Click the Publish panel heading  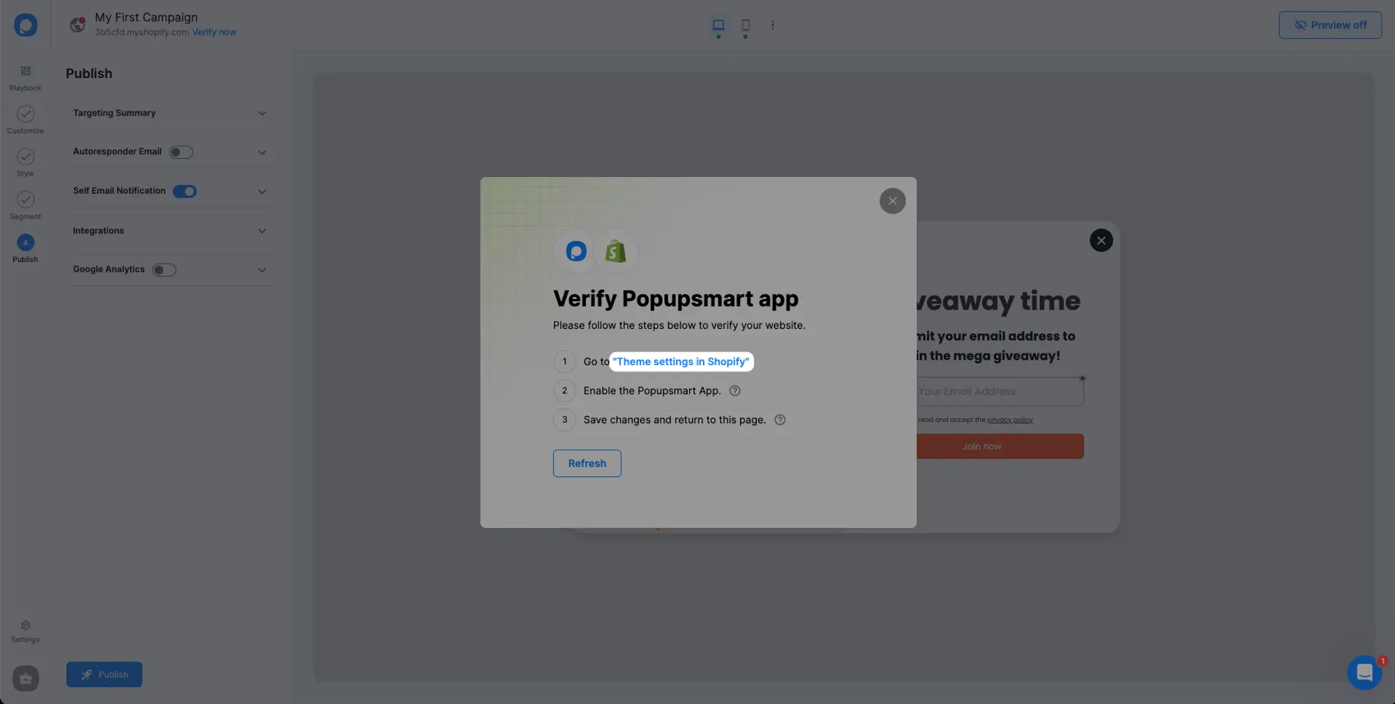tap(89, 73)
